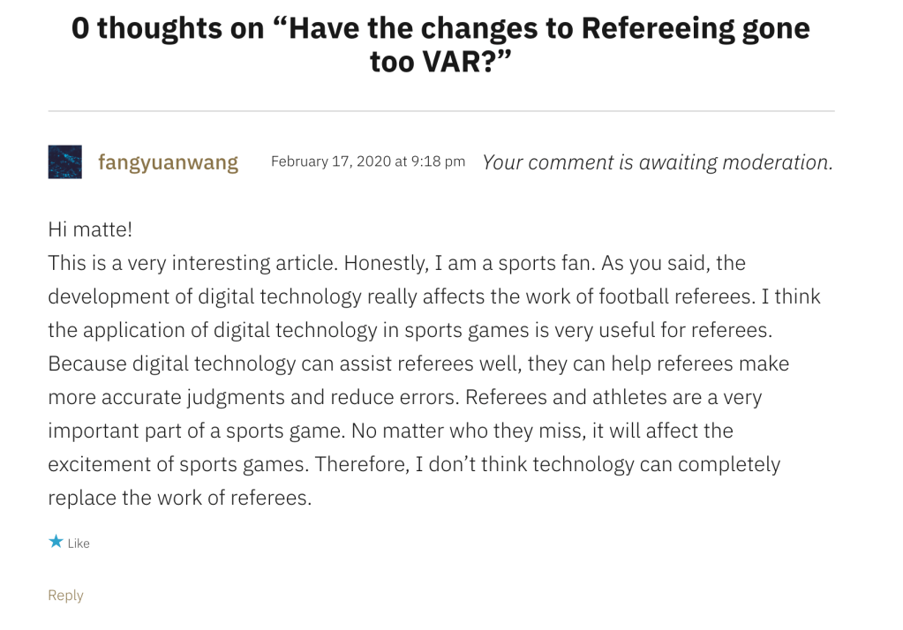Click the line starting "excitement of sports games"

click(413, 464)
